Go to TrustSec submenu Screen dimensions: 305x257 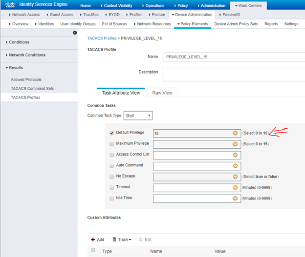click(x=89, y=15)
